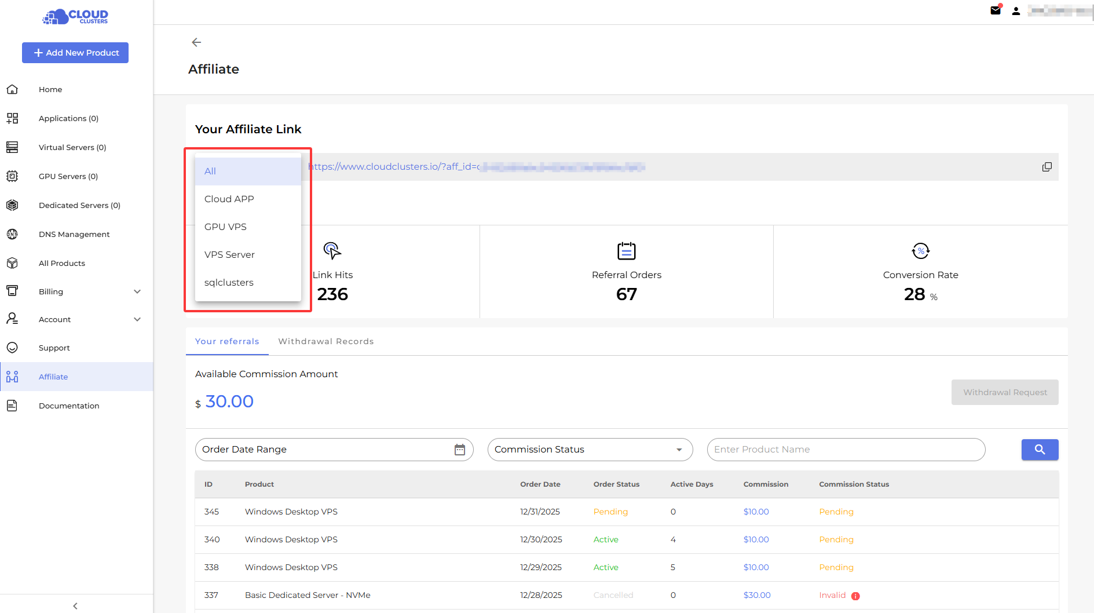Open the calendar date picker icon
This screenshot has height=613, width=1094.
[460, 450]
